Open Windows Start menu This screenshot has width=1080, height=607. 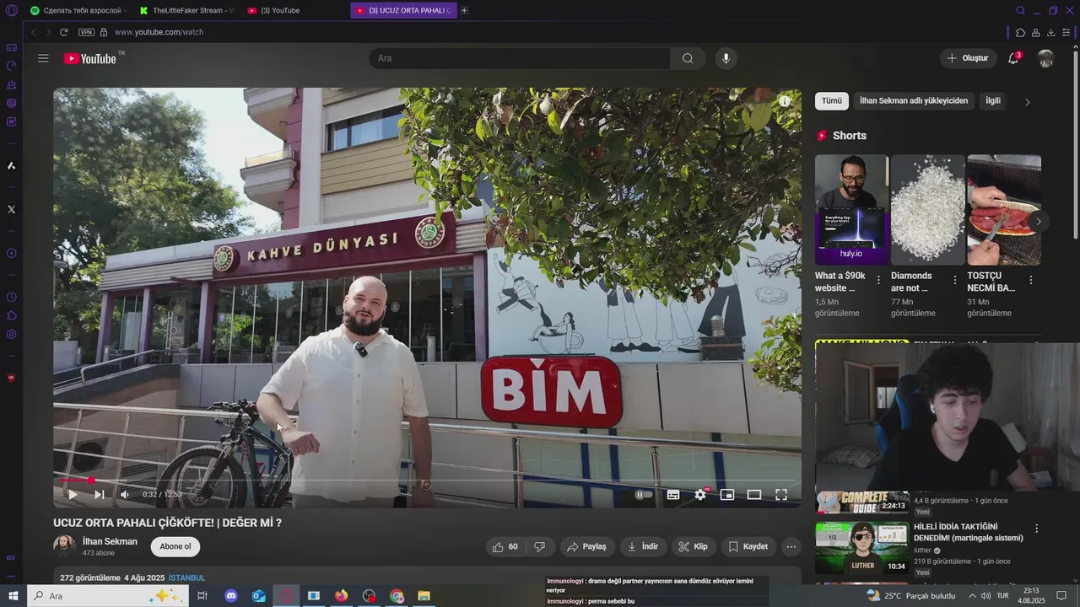(13, 596)
